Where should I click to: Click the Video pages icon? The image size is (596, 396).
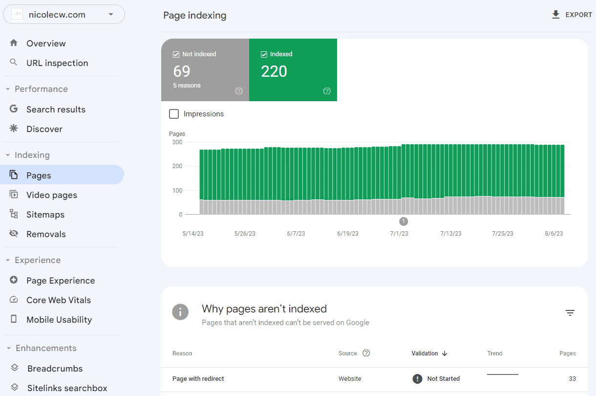[x=14, y=195]
